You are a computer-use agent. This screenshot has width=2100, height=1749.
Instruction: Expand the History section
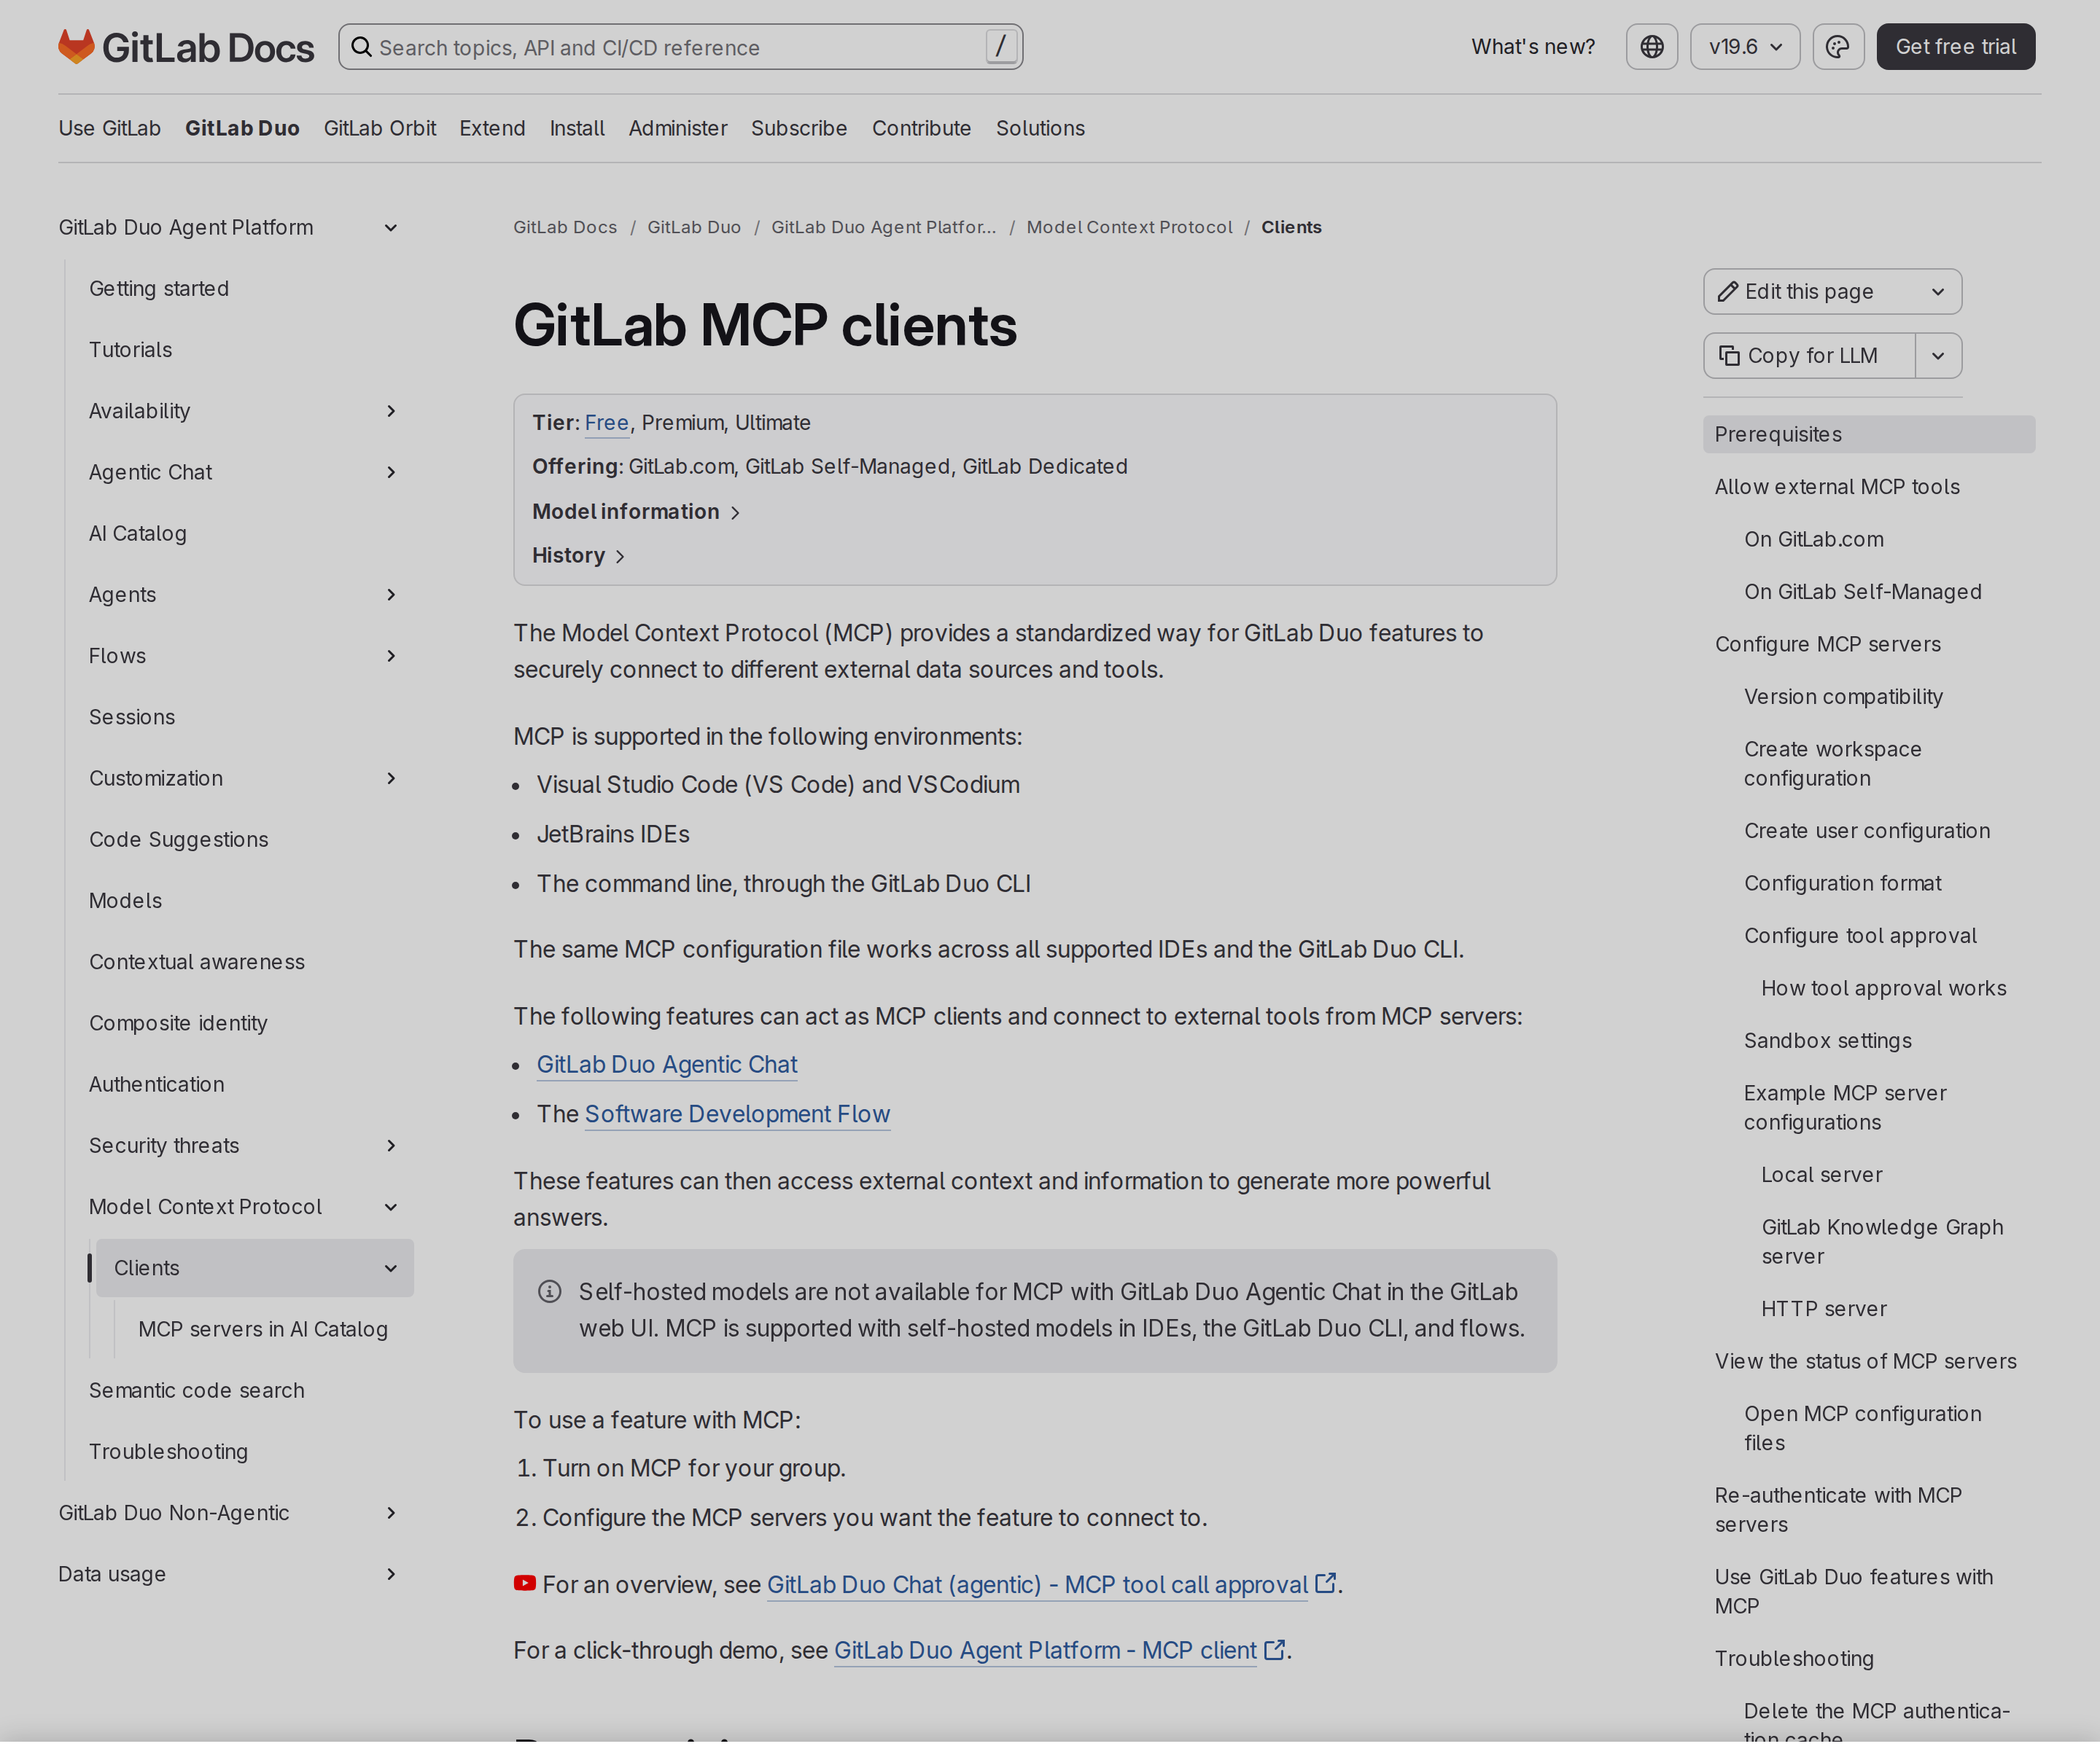pos(578,556)
